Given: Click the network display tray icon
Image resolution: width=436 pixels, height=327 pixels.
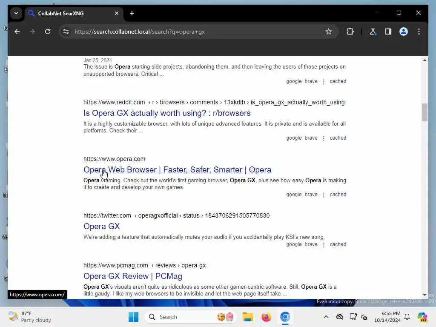Looking at the screenshot, I should (353, 317).
